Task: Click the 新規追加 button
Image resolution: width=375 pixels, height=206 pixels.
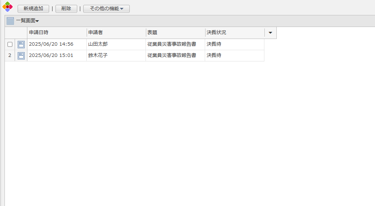Action: 33,9
